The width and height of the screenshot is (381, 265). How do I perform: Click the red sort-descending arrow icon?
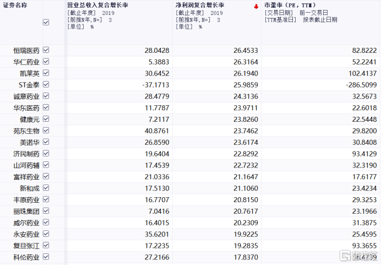(256, 7)
